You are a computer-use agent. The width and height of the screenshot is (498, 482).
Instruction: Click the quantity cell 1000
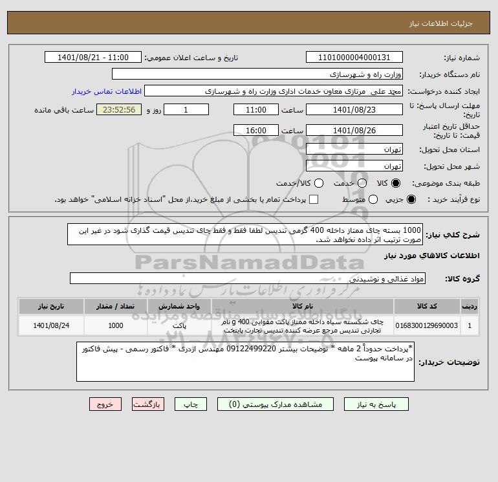pyautogui.click(x=116, y=325)
